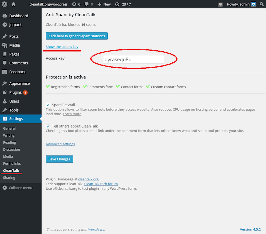Image resolution: width=266 pixels, height=234 pixels.
Task: Toggle the SpamFireWall checkbox
Action: [48, 105]
